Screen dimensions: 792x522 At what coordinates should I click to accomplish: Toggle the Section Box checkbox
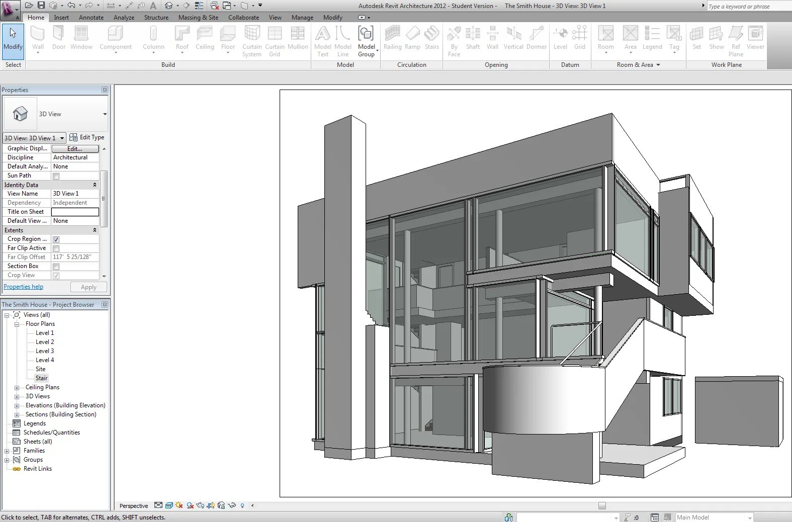tap(56, 267)
